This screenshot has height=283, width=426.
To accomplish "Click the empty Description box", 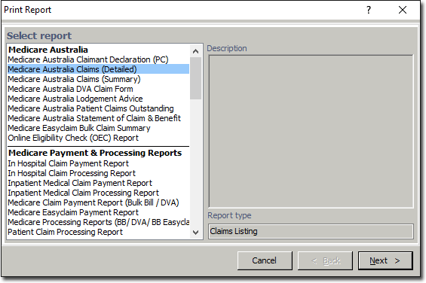I will click(x=311, y=131).
